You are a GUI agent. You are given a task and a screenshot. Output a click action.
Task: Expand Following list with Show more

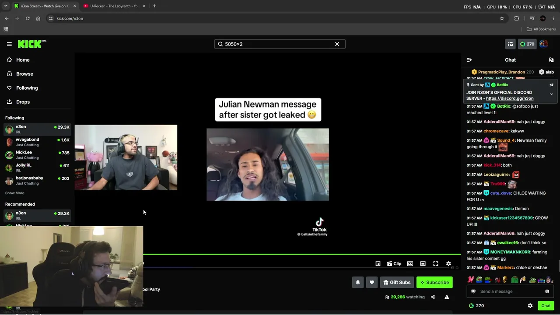click(15, 193)
